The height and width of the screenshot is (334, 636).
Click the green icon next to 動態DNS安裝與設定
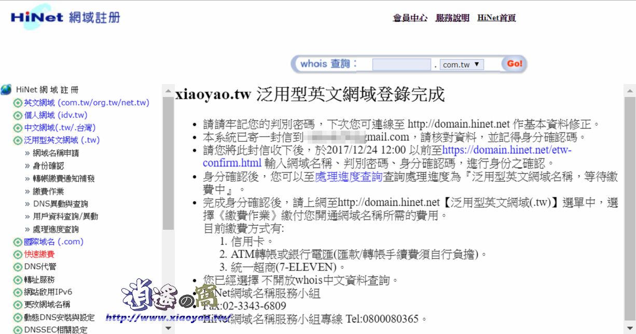18,317
